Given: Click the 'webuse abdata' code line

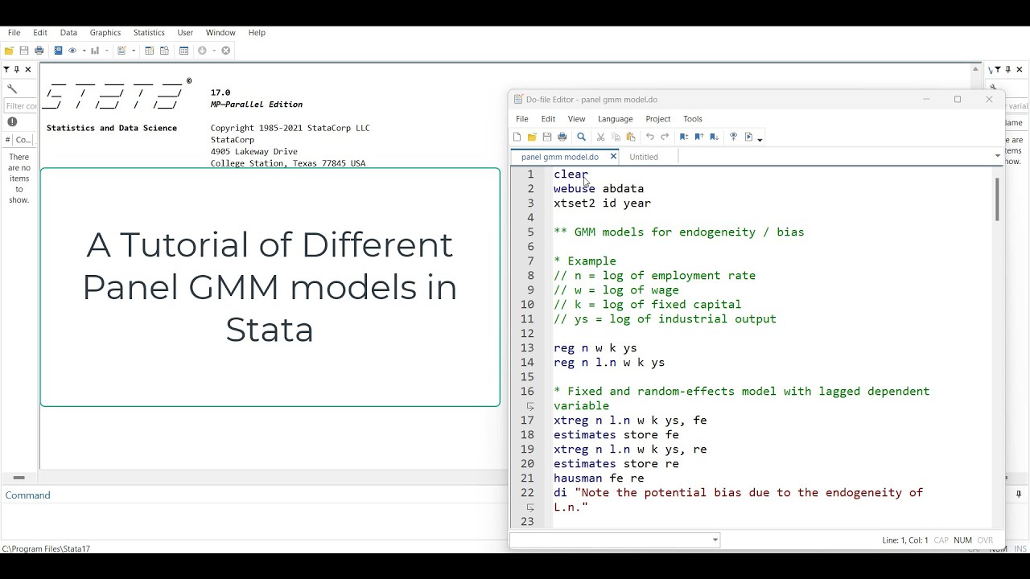Looking at the screenshot, I should click(x=599, y=189).
